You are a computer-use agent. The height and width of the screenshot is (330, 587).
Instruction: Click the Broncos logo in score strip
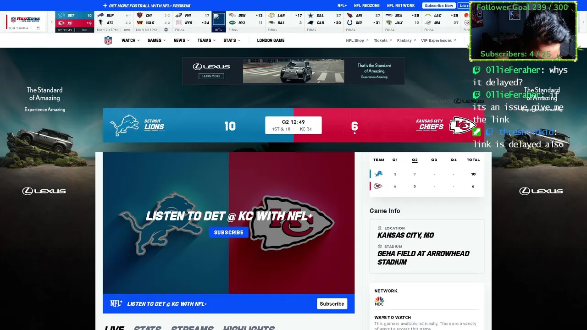[x=232, y=16]
